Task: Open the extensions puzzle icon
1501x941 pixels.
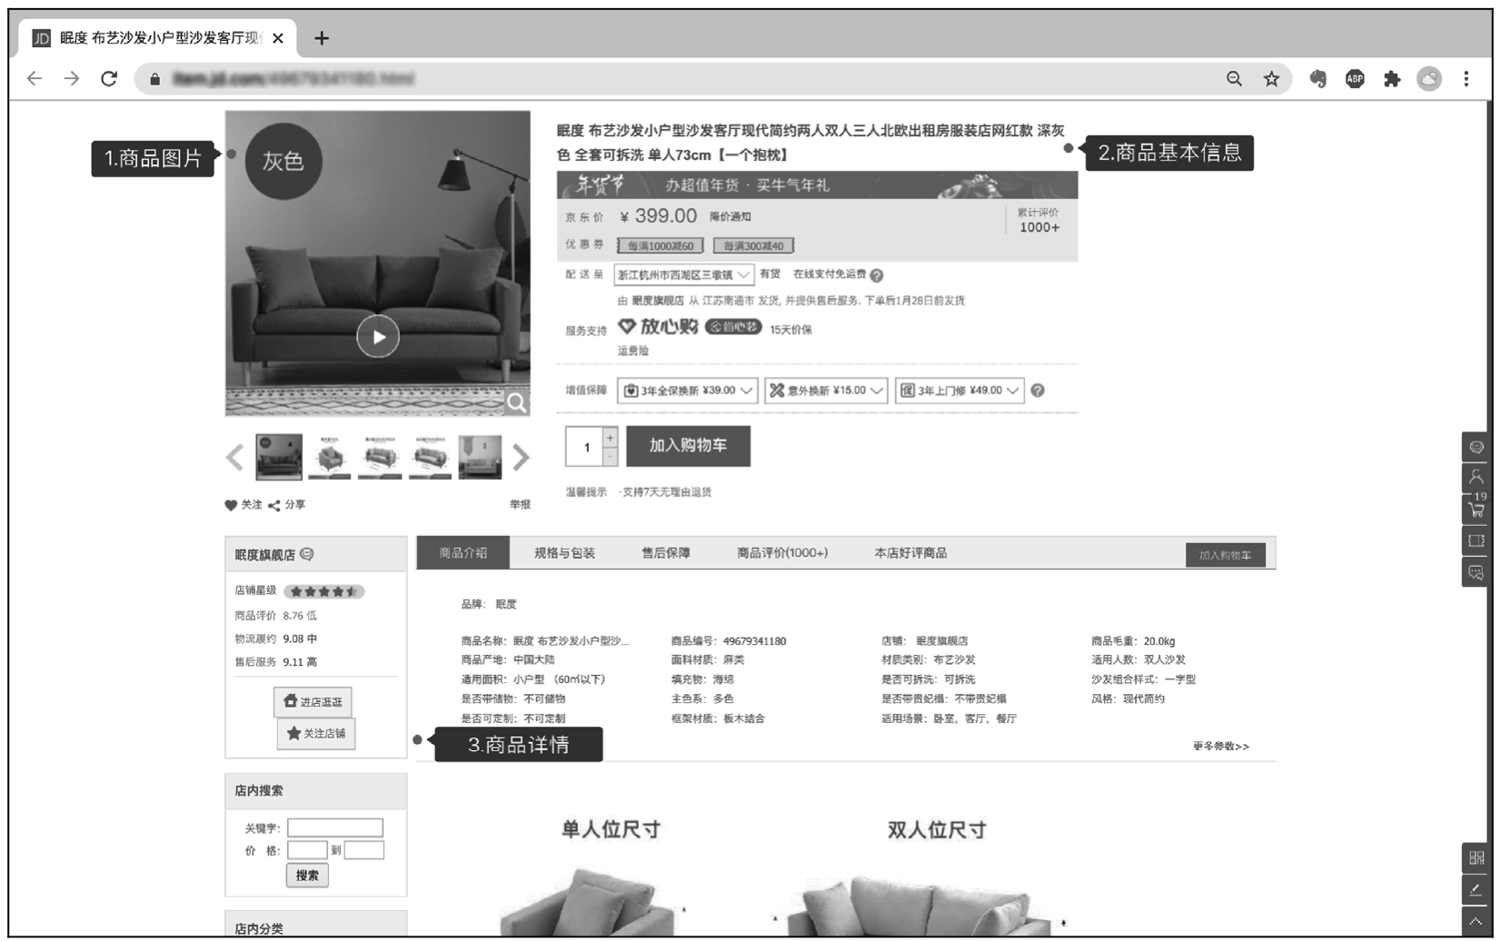Action: click(1391, 79)
